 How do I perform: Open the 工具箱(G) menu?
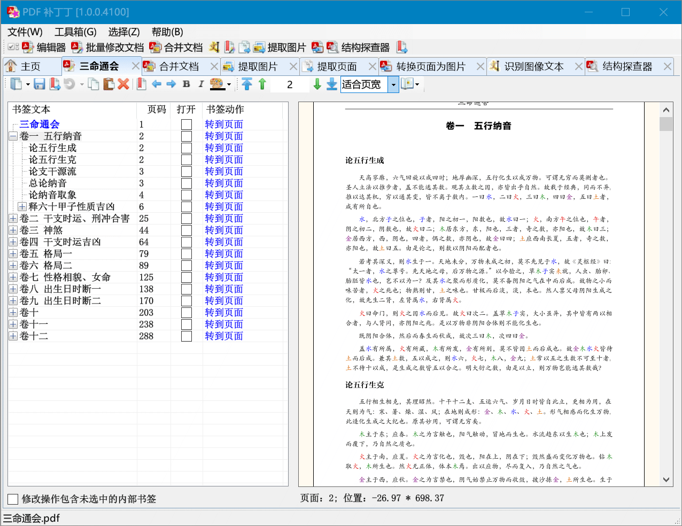tap(75, 32)
